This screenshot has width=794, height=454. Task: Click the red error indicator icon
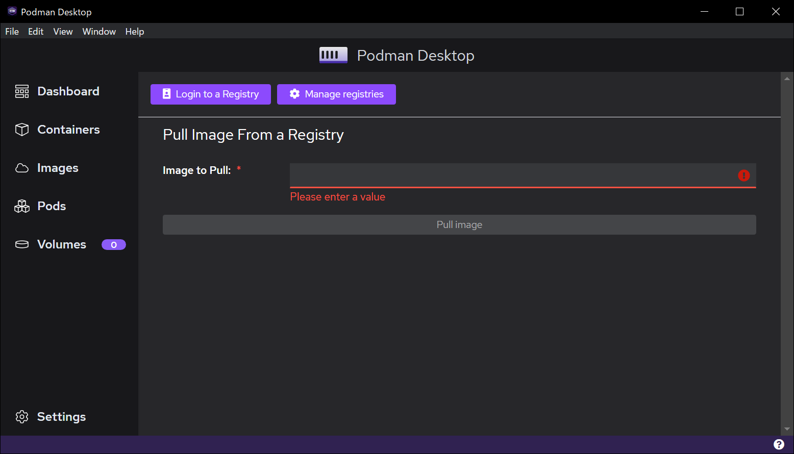(743, 175)
